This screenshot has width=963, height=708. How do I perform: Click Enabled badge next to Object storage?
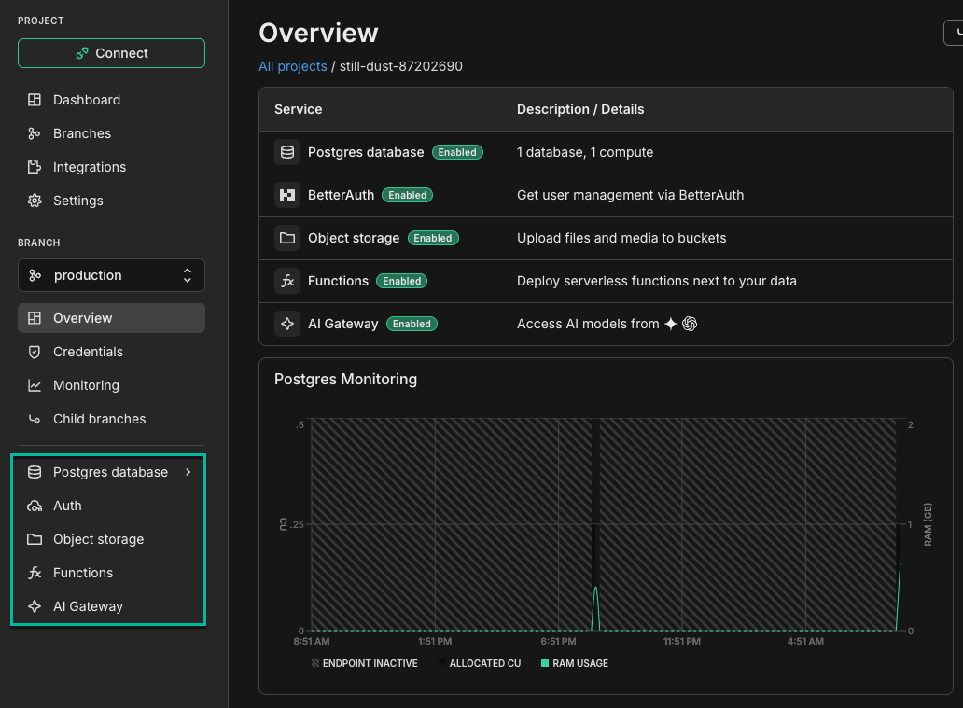(432, 238)
